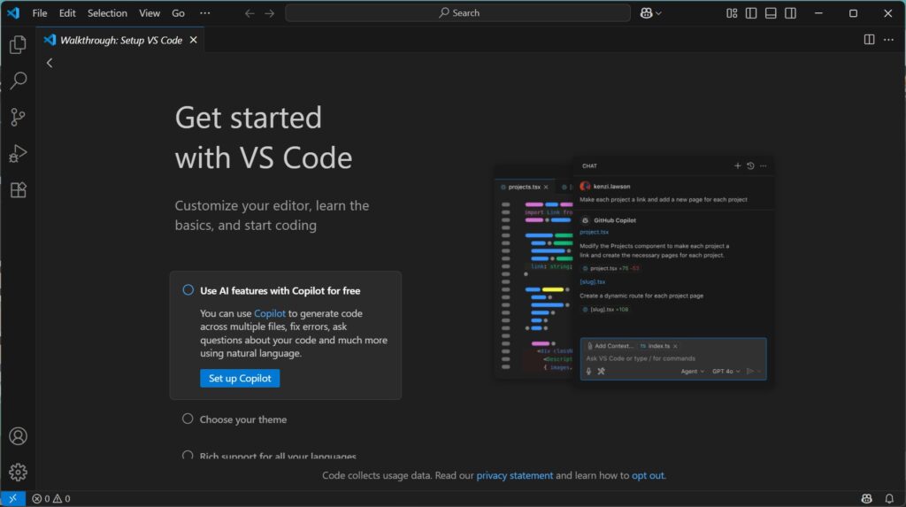Close the Walkthrough: Setup VS Code tab

click(x=194, y=40)
